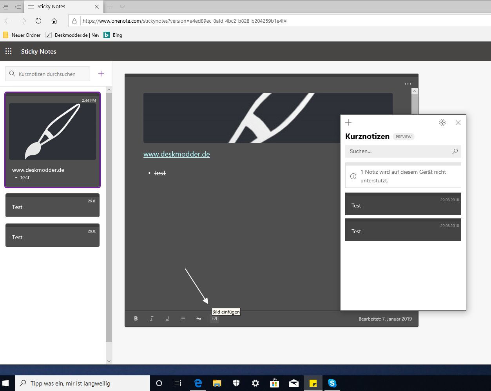
Task: Open Skype from the taskbar
Action: (332, 383)
